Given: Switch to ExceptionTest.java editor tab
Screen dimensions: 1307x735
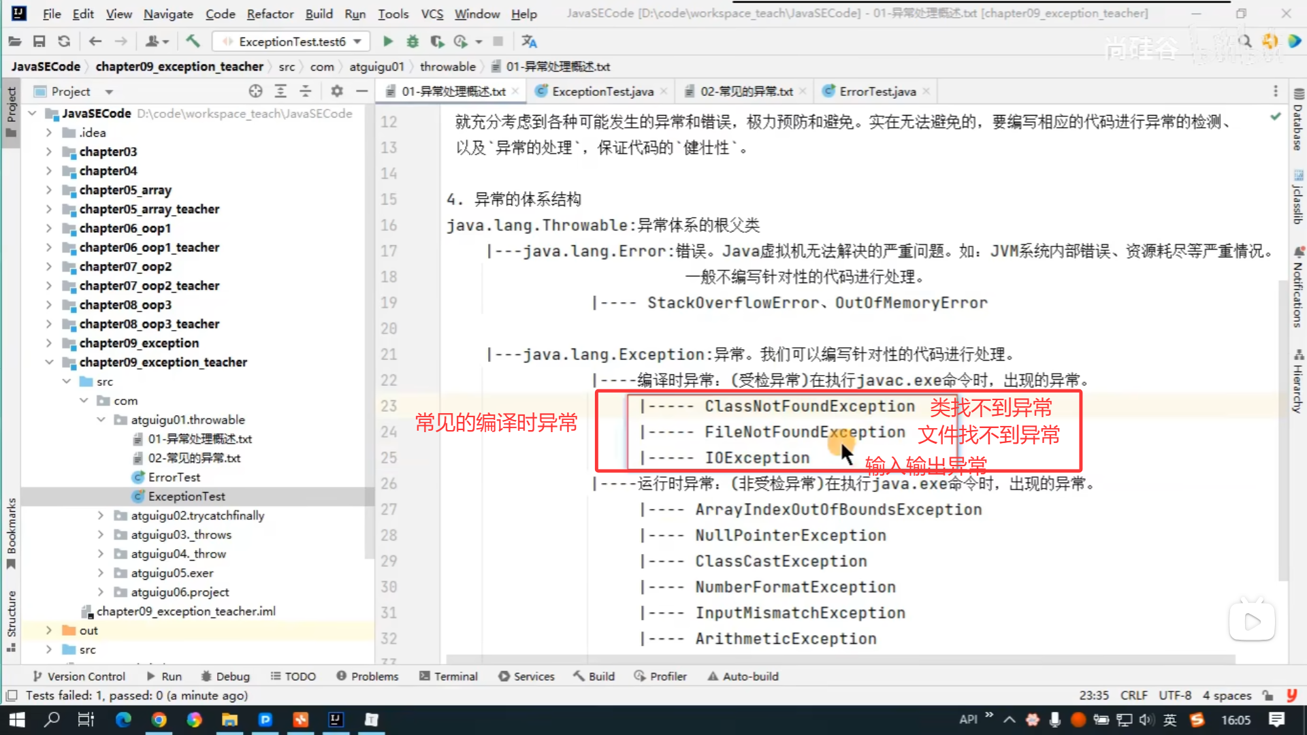Looking at the screenshot, I should pos(602,91).
